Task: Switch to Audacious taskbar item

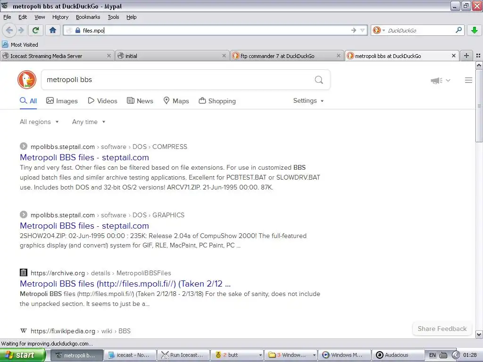Action: [x=398, y=355]
